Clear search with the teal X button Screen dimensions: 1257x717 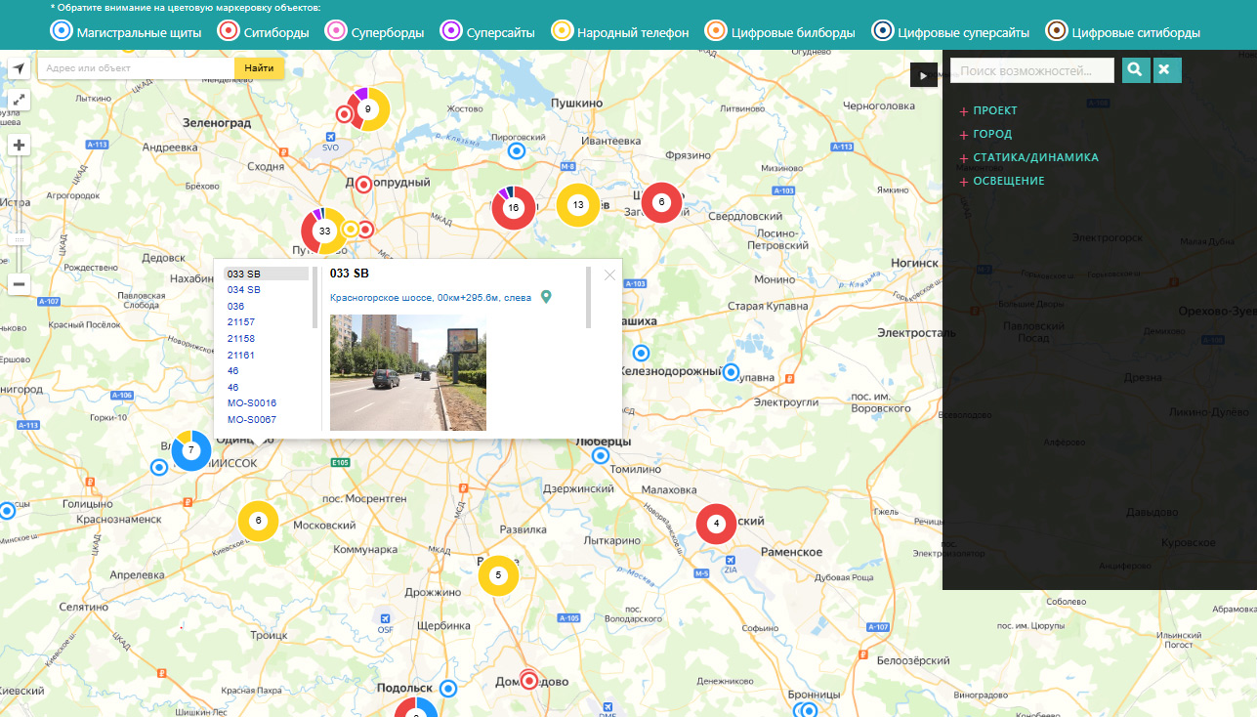pos(1167,69)
